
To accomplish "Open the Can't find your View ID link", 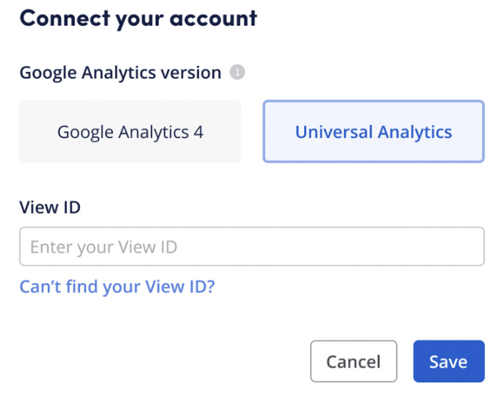I will 117,286.
